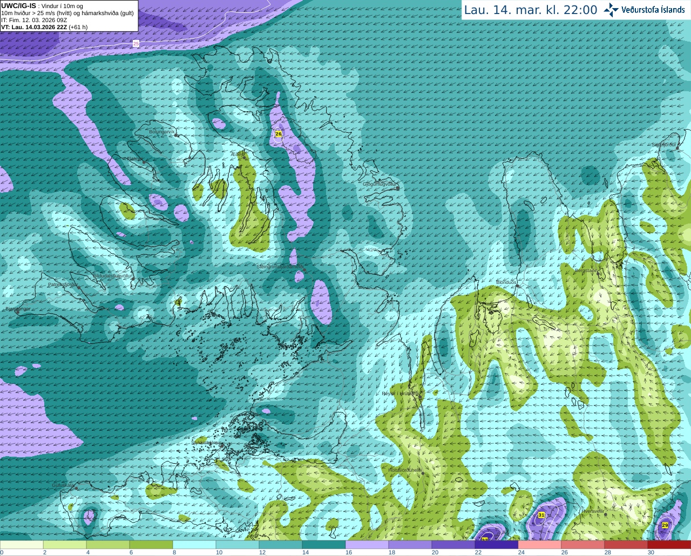Viewport: 691px width, 556px height.
Task: Click the legend tick value 30
Action: click(651, 552)
